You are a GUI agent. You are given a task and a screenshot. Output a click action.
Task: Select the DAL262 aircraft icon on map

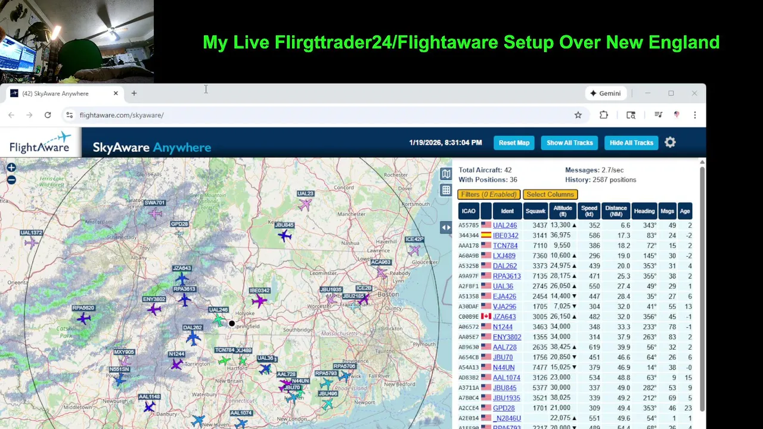193,338
